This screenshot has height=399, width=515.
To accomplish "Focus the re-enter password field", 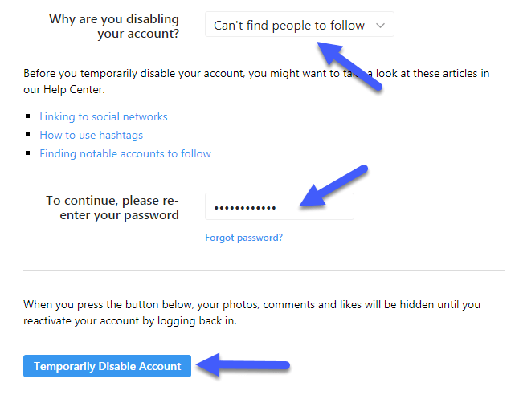I will point(279,206).
